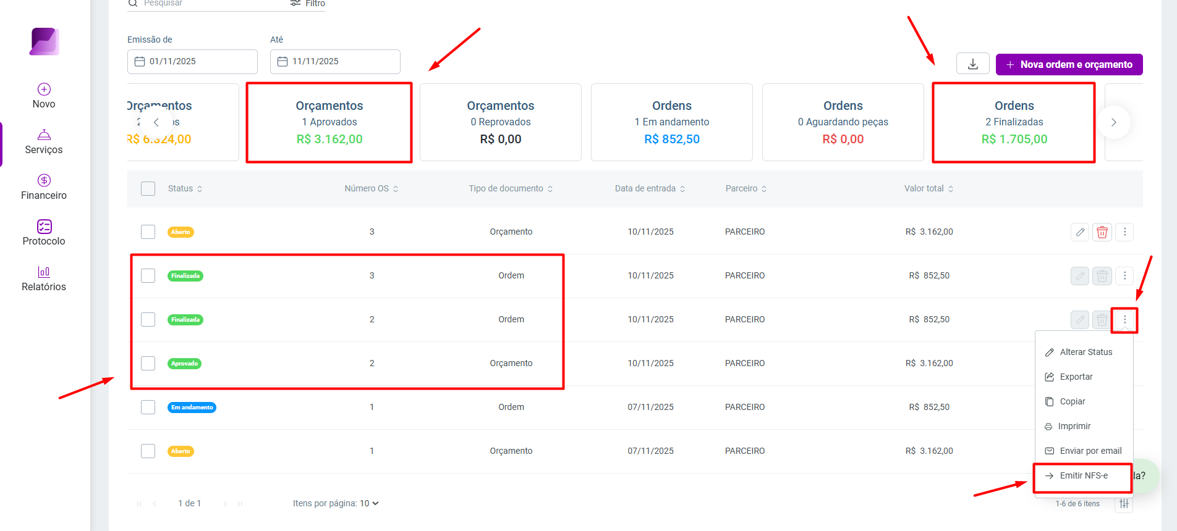Tick the checkbox for the Aprovado orçamento
The height and width of the screenshot is (531, 1177).
click(x=148, y=363)
